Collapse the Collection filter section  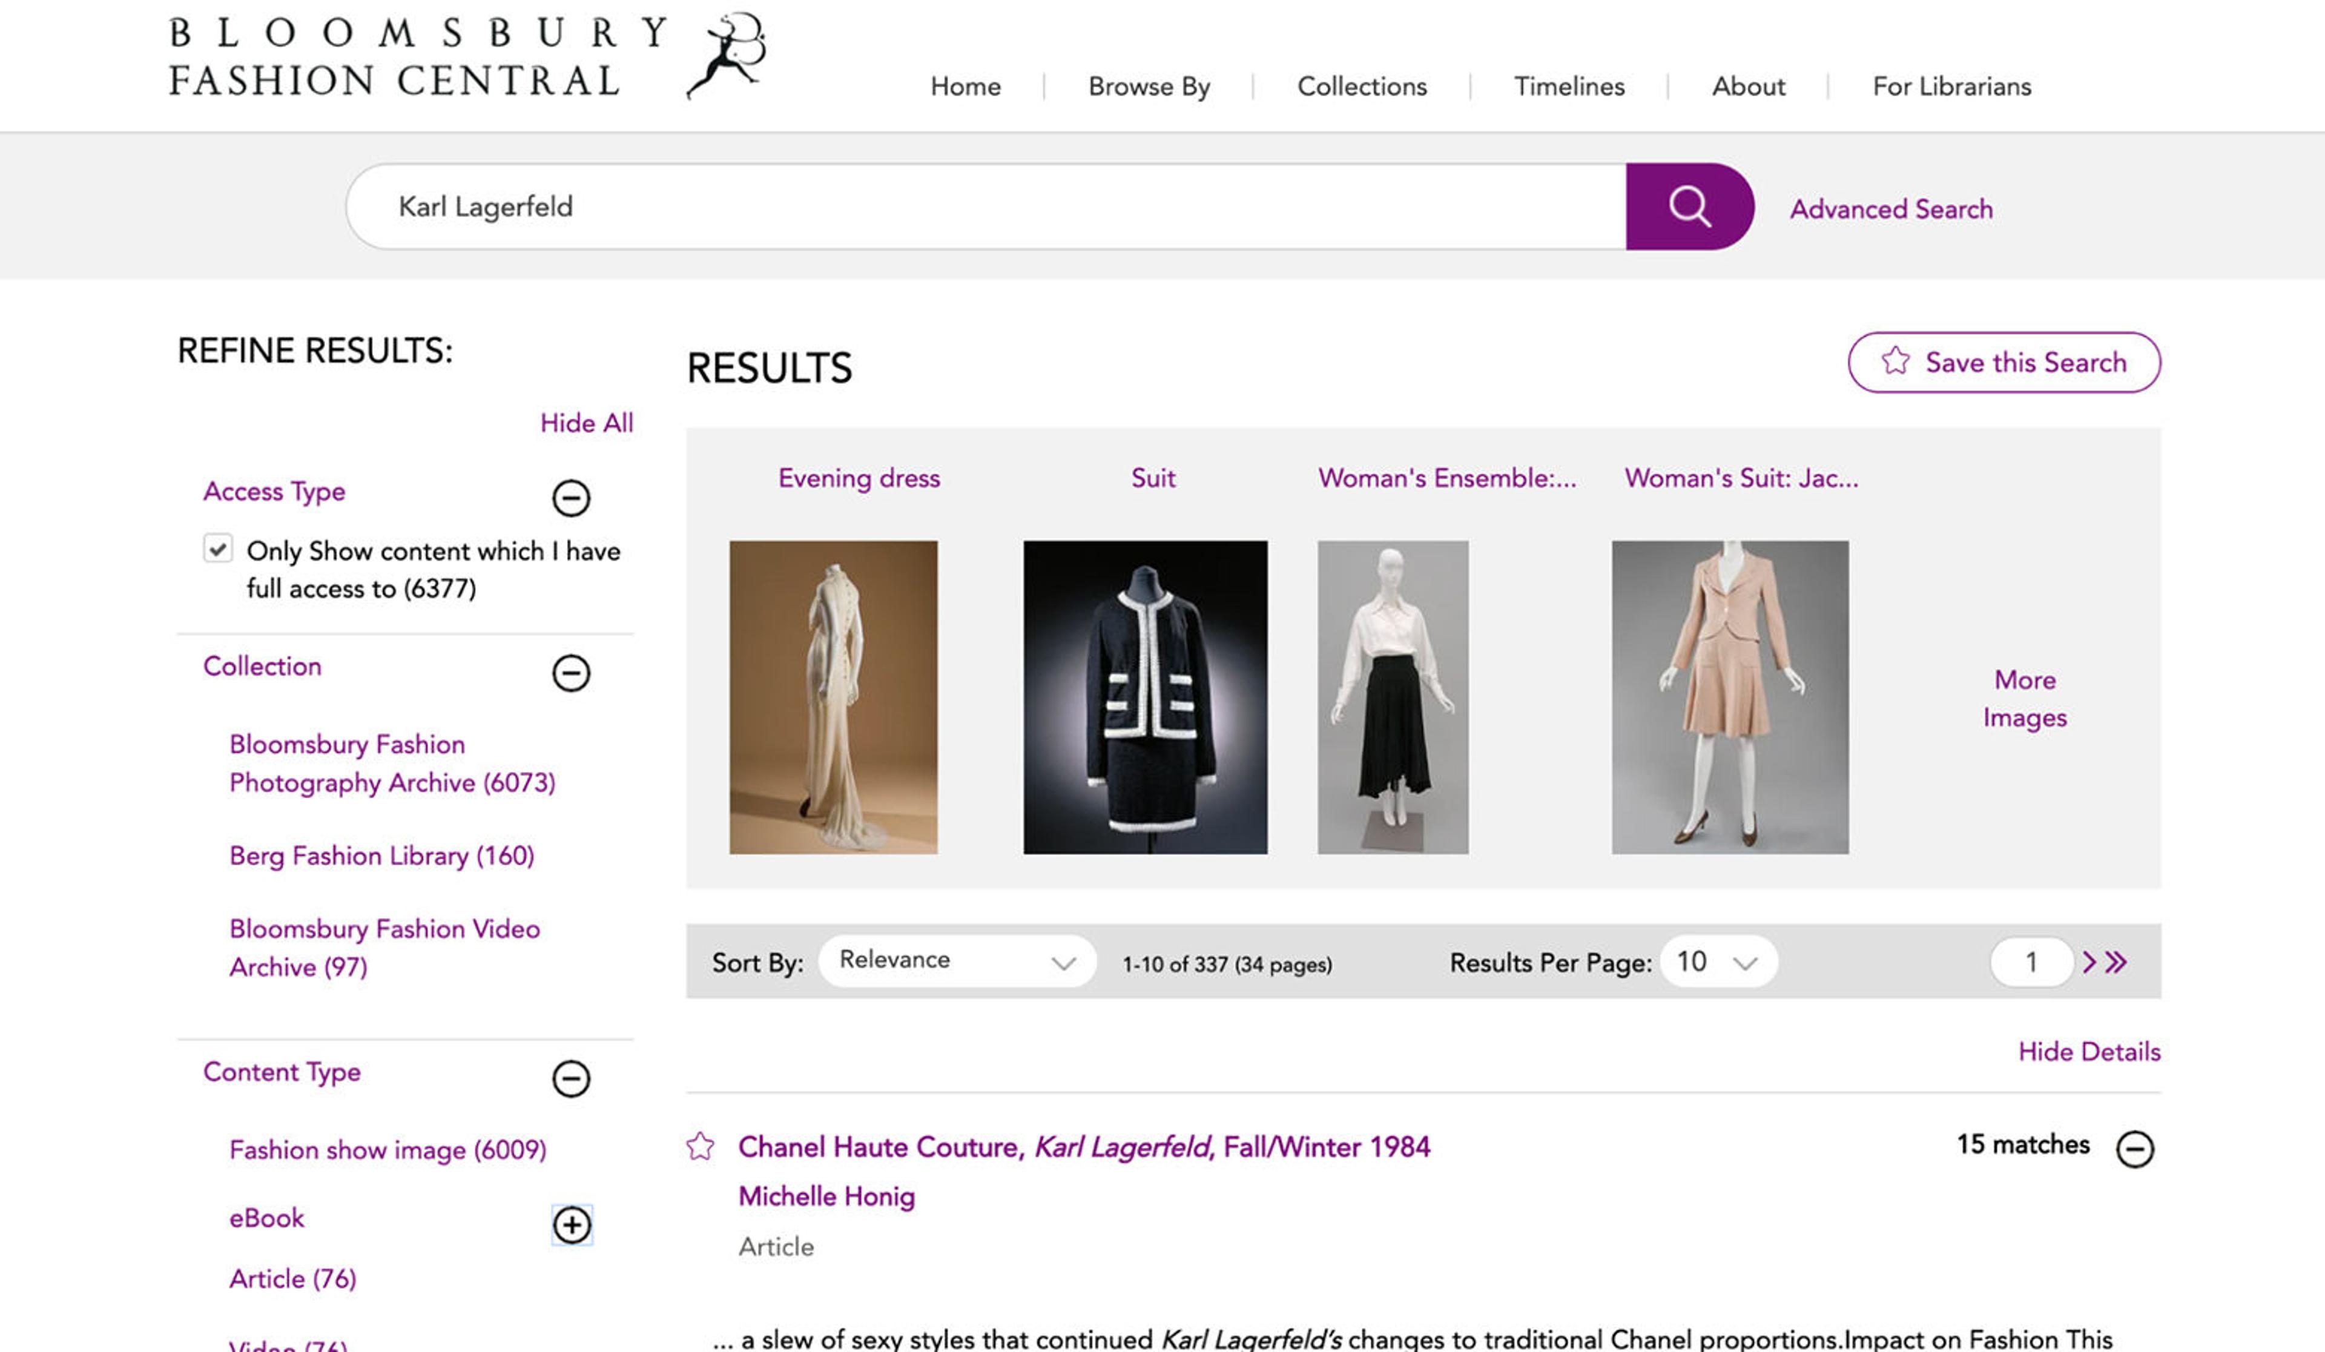pyautogui.click(x=570, y=673)
